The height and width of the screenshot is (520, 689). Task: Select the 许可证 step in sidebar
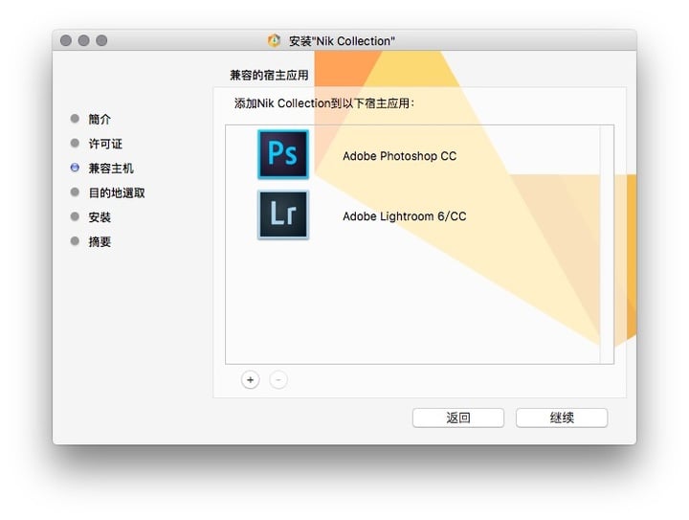pos(105,144)
